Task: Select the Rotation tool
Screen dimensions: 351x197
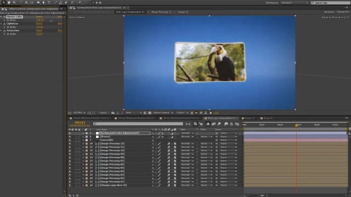Action: (21, 2)
